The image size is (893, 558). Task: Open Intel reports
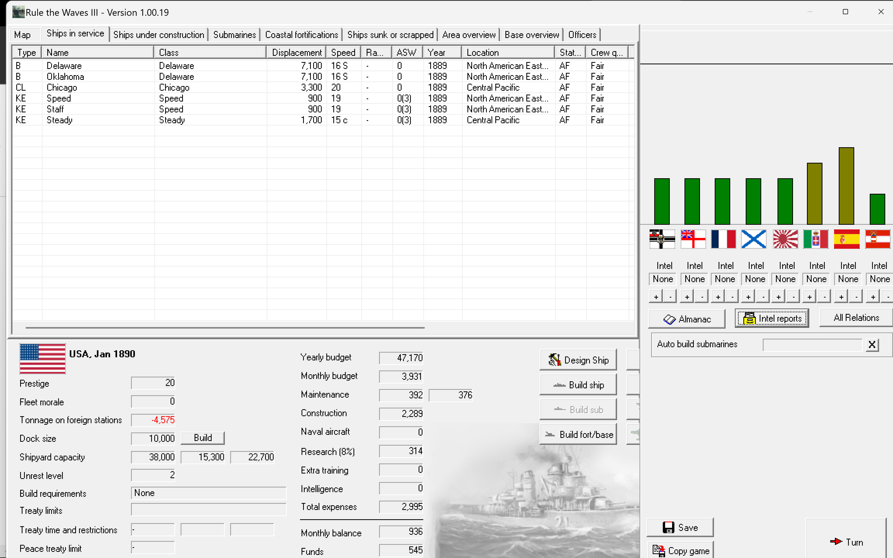pyautogui.click(x=772, y=319)
